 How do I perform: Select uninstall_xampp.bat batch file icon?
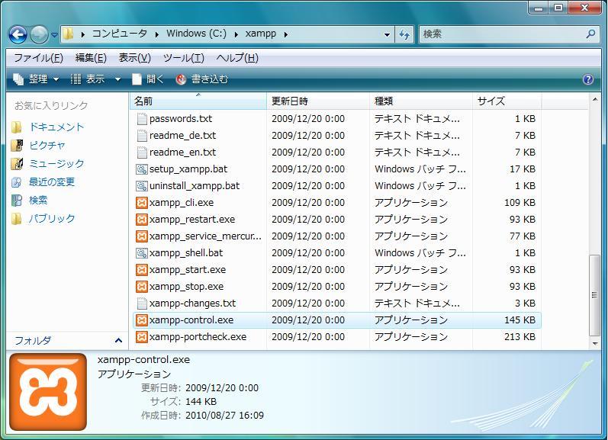click(x=142, y=186)
